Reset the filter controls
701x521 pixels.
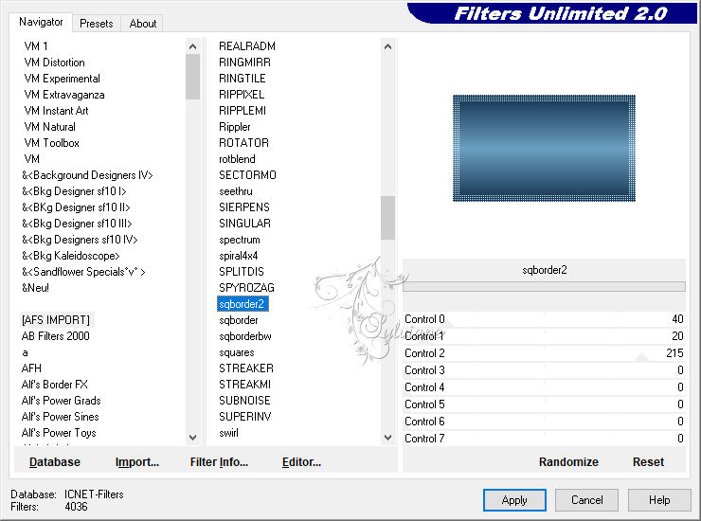[648, 462]
